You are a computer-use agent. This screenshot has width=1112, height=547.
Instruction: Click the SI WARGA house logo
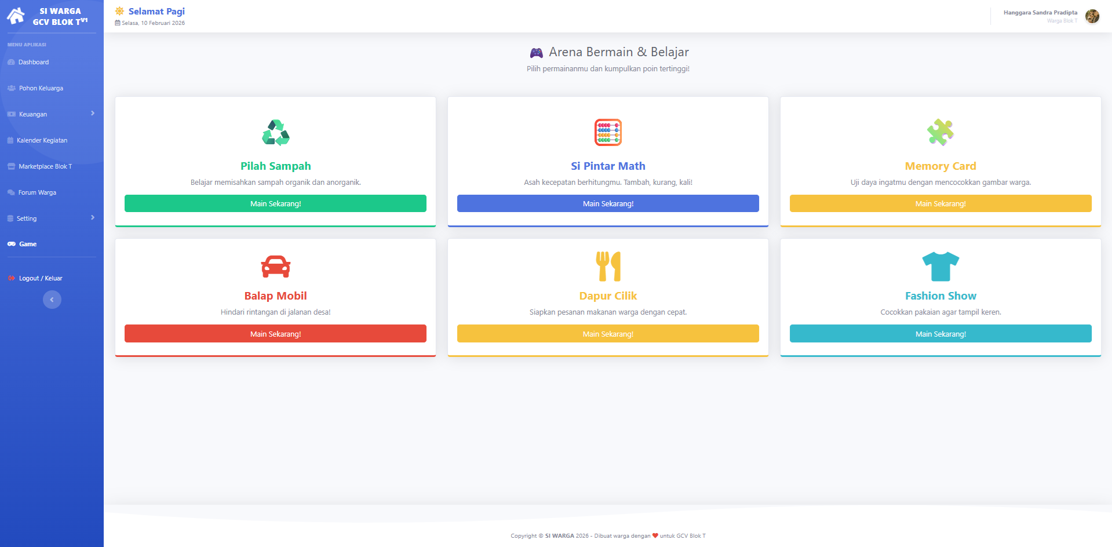(16, 16)
